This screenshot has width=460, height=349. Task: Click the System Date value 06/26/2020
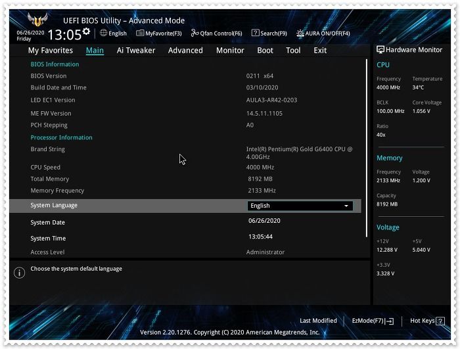(x=264, y=221)
